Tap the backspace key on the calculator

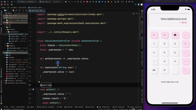175,35
